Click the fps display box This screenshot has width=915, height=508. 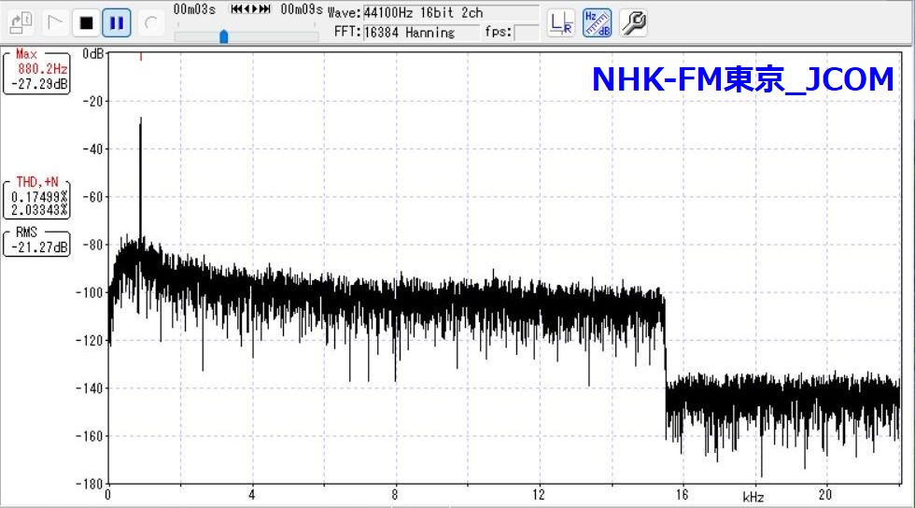click(x=526, y=33)
